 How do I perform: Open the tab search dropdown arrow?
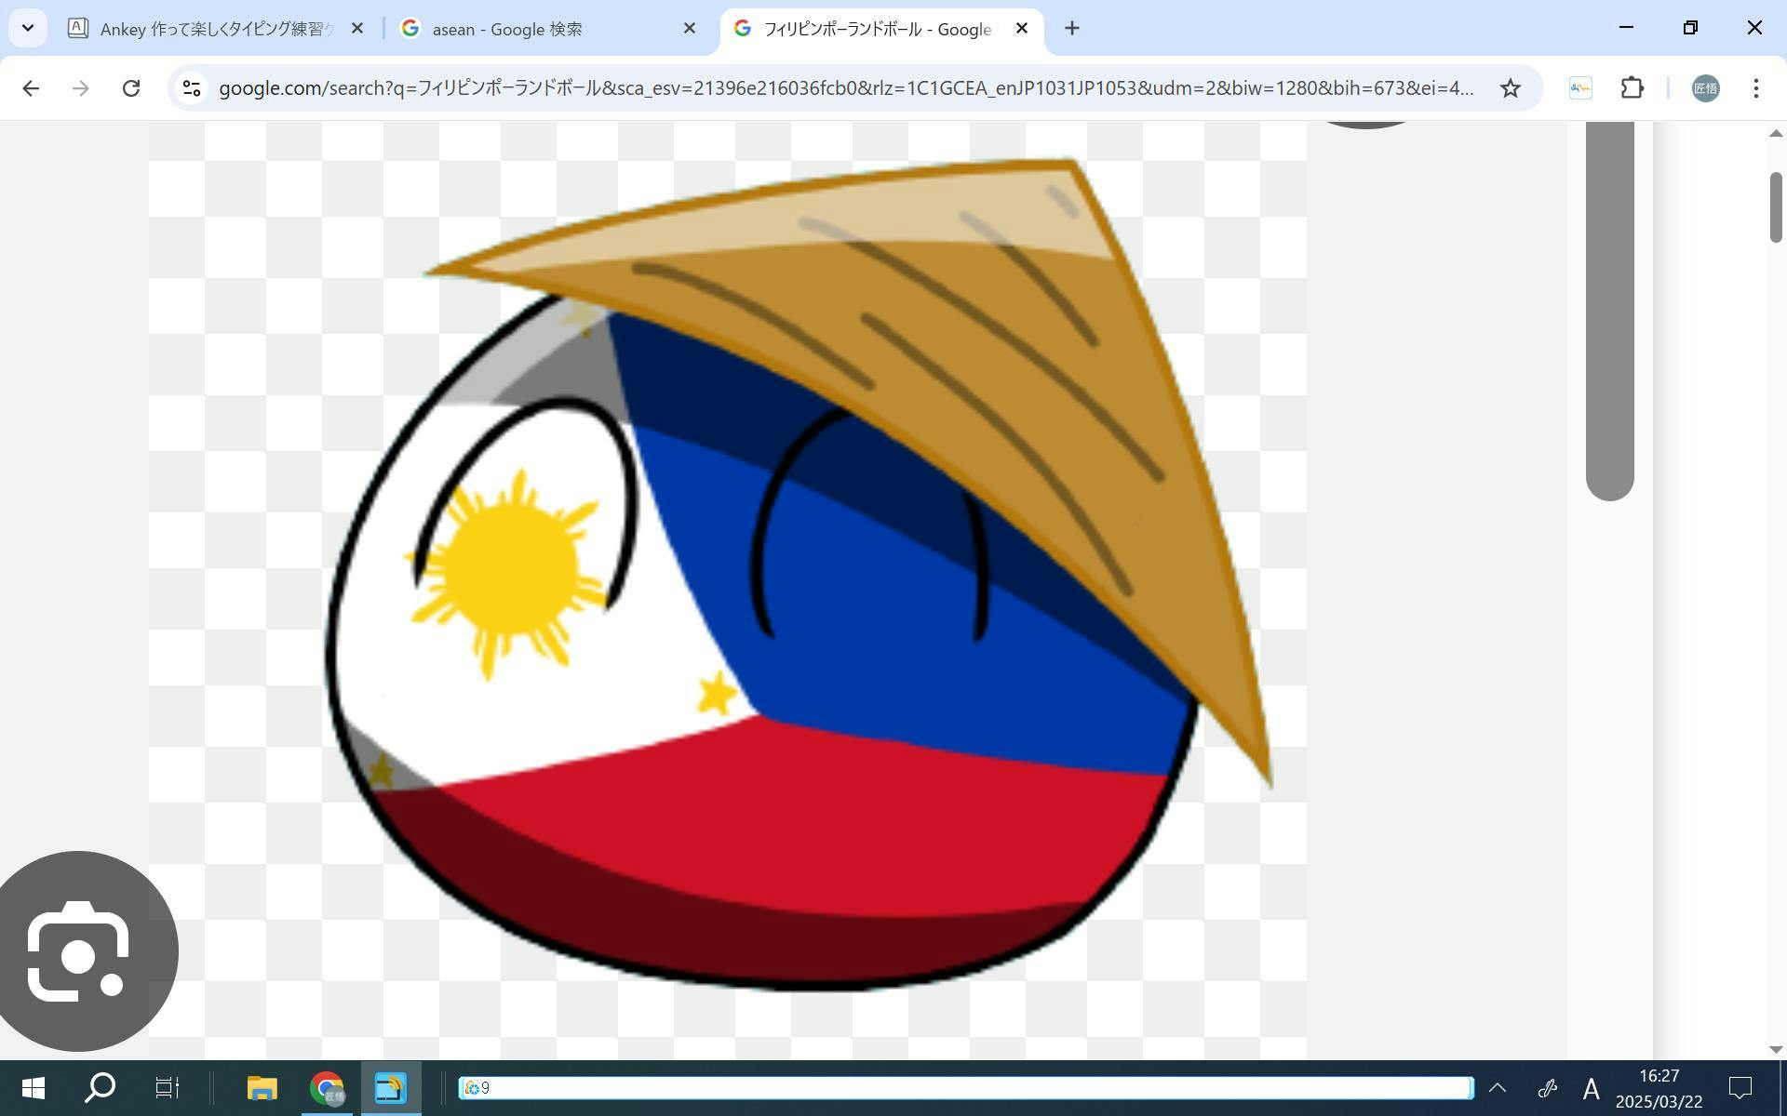pos(28,28)
